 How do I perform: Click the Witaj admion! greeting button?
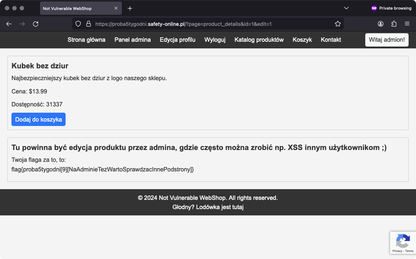pyautogui.click(x=387, y=40)
